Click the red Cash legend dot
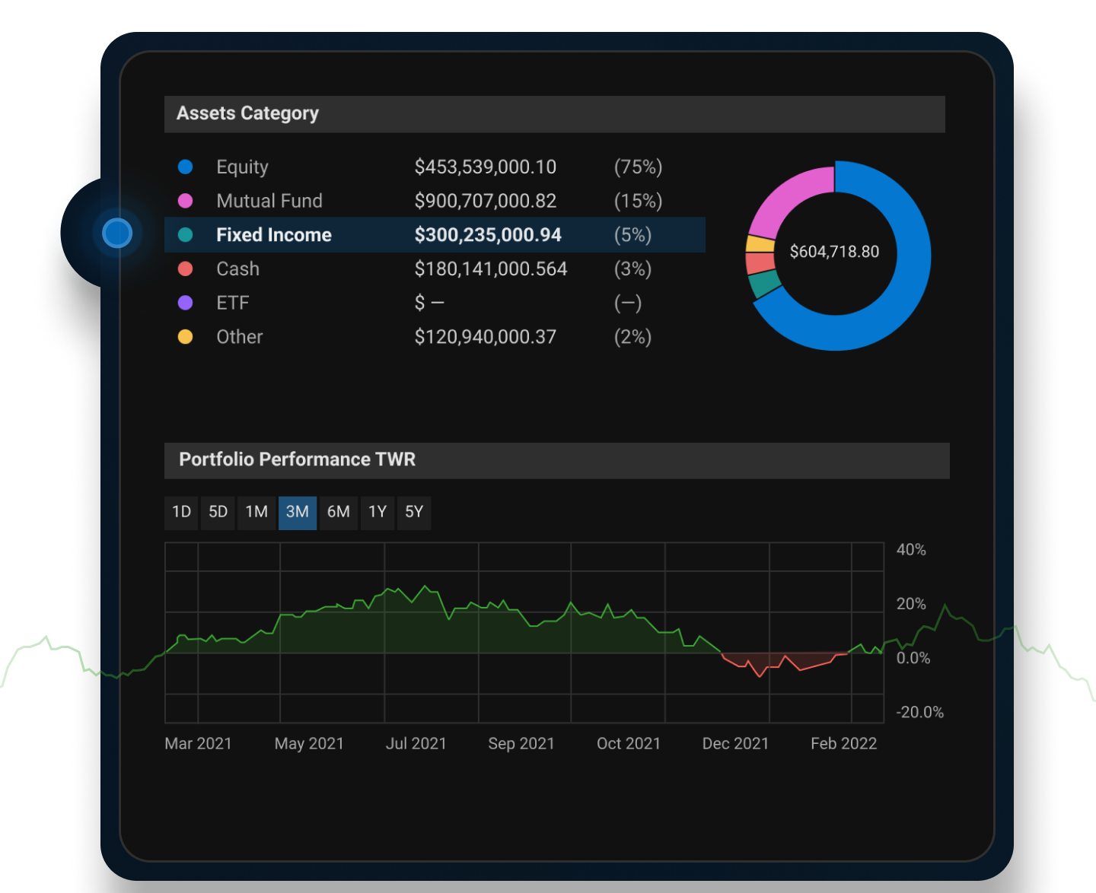Viewport: 1096px width, 893px height. tap(185, 269)
